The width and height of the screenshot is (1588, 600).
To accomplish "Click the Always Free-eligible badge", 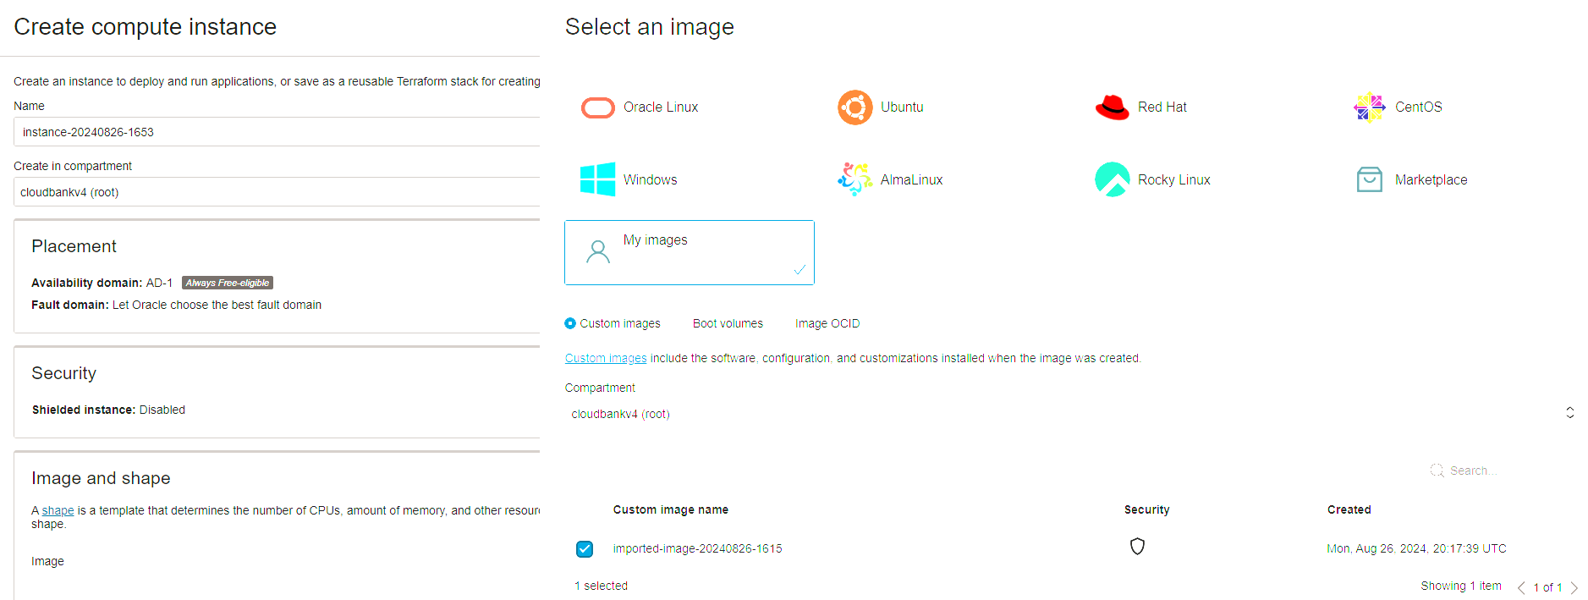I will [228, 283].
